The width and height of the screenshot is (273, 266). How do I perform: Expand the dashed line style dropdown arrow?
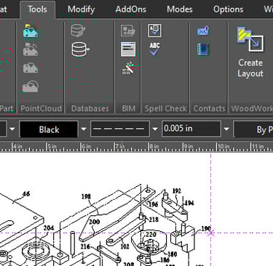[155, 129]
